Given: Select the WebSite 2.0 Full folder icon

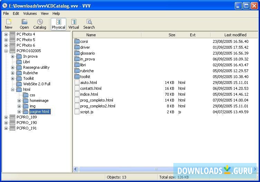Looking at the screenshot, I should pos(19,84).
